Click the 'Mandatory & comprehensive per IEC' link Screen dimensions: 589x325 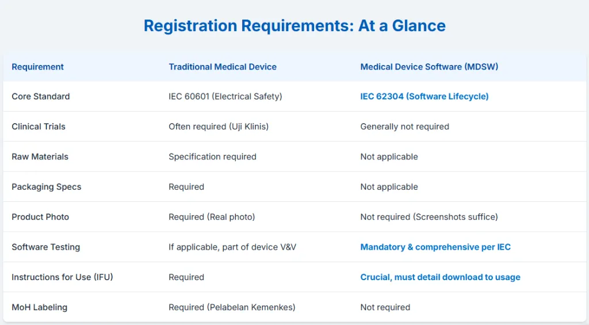(435, 247)
